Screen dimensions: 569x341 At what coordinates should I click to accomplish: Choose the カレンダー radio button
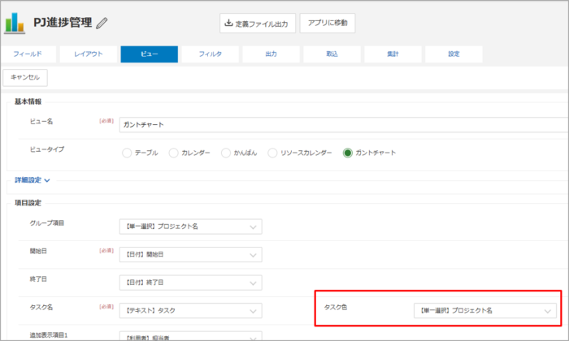click(x=174, y=153)
